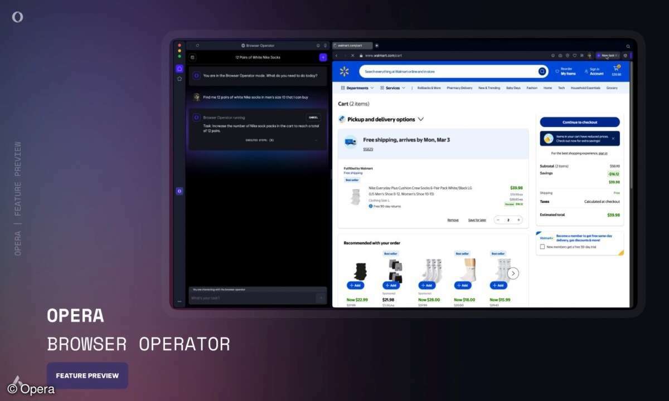Open Sign In Account

click(594, 71)
